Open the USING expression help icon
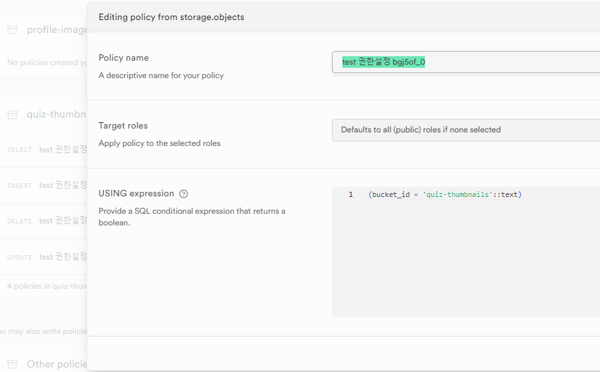The height and width of the screenshot is (372, 600). point(183,194)
